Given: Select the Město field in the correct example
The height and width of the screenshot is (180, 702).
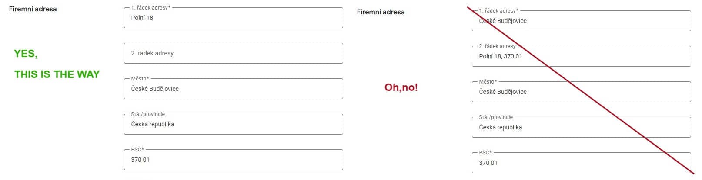Looking at the screenshot, I should click(x=233, y=89).
